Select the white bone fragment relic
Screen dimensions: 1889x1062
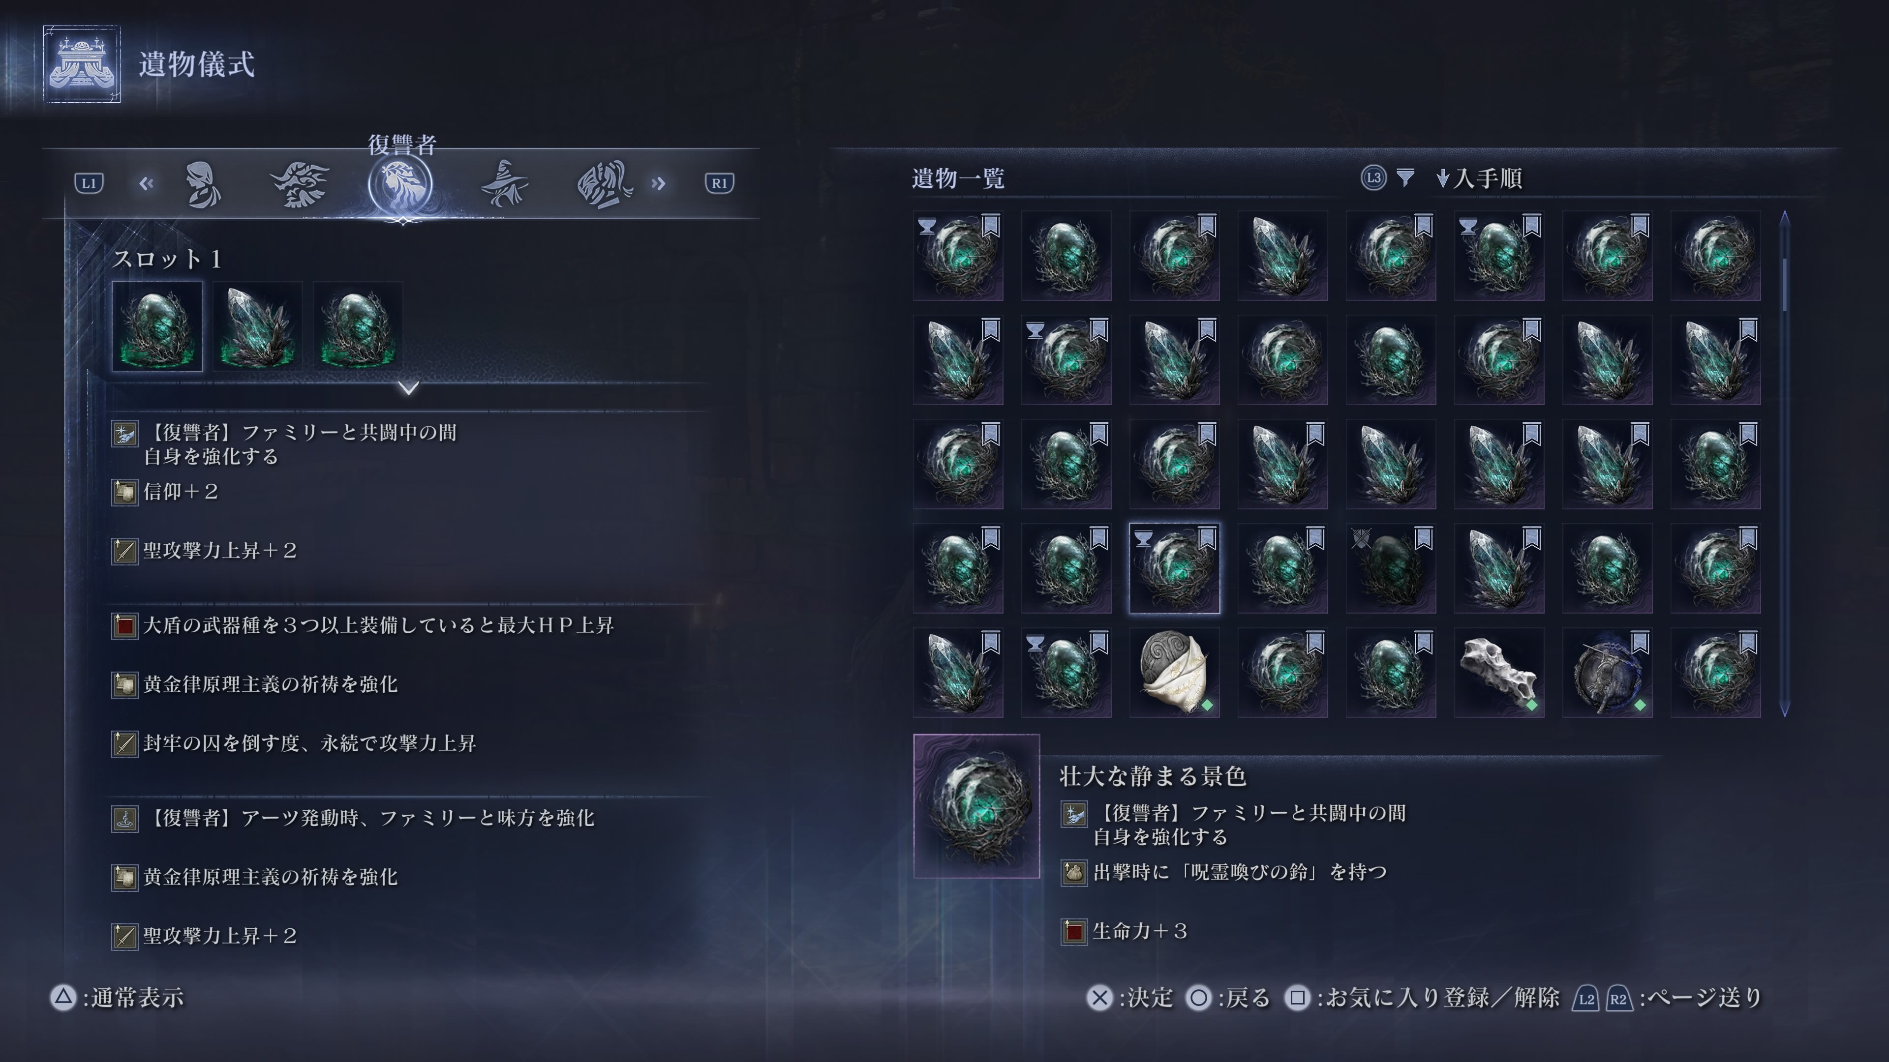[x=1499, y=672]
